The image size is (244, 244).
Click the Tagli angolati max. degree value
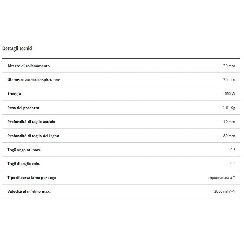pyautogui.click(x=232, y=150)
